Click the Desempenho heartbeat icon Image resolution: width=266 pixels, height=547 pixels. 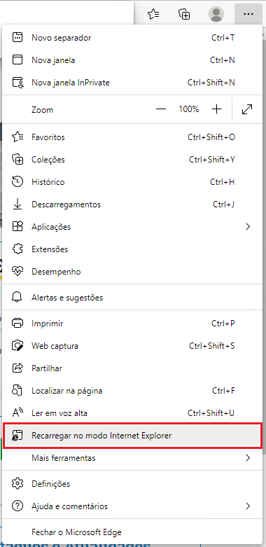(17, 272)
